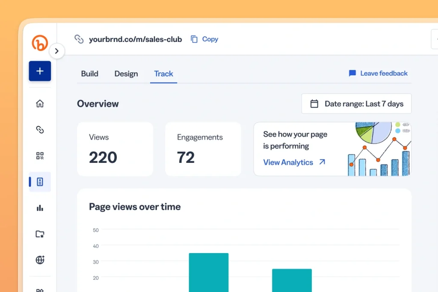
Task: Click the link icon beside the page URL
Action: point(79,39)
